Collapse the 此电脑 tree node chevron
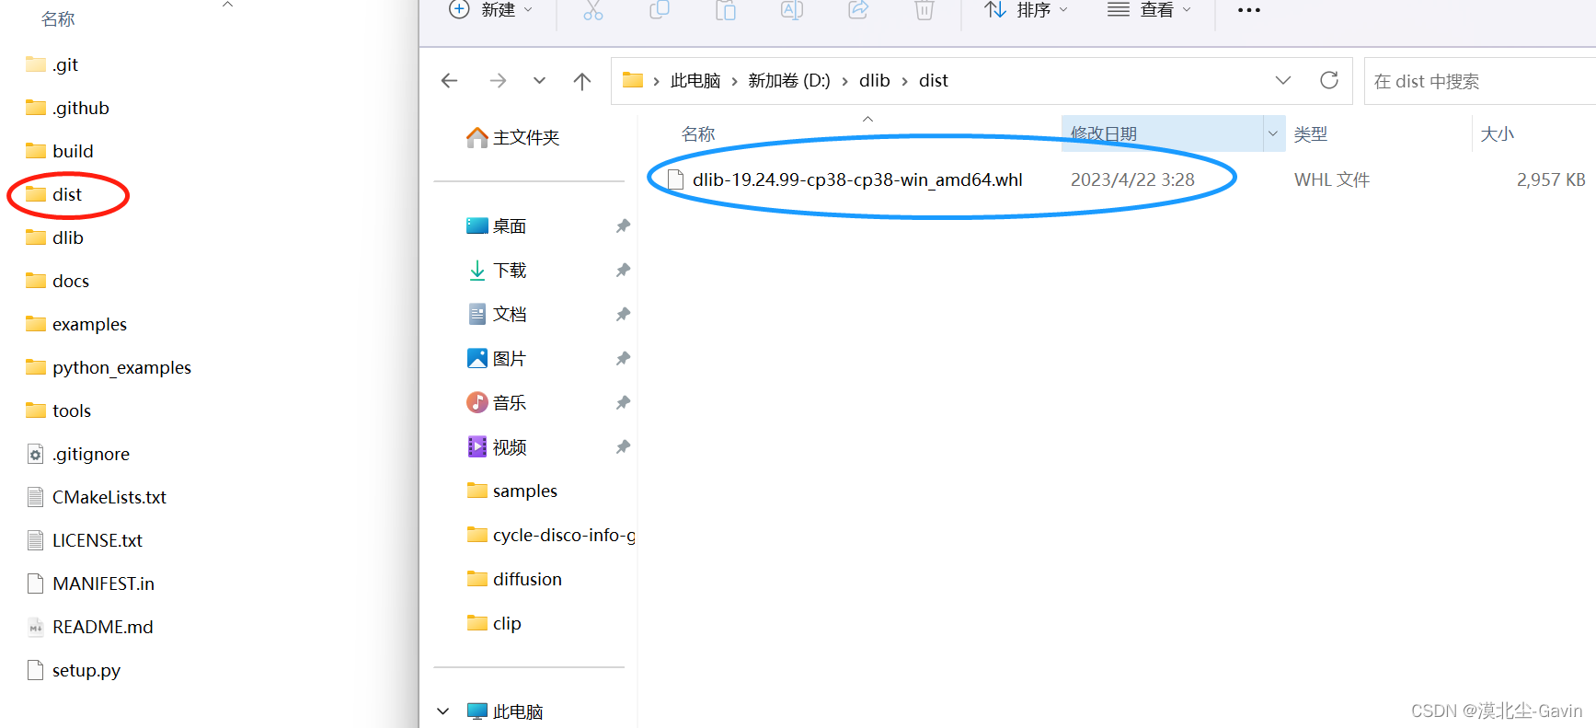Viewport: 1596px width, 728px height. click(443, 711)
